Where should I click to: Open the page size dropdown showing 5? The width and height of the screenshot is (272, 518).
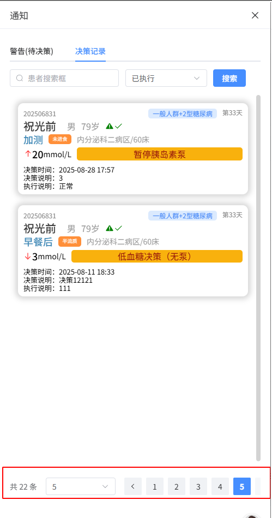(x=81, y=486)
